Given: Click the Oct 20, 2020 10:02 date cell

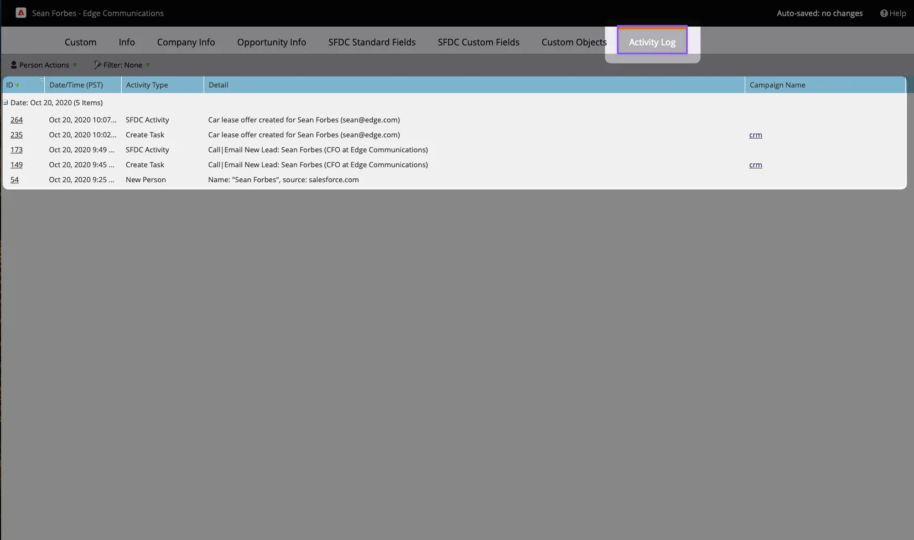Looking at the screenshot, I should click(x=82, y=135).
